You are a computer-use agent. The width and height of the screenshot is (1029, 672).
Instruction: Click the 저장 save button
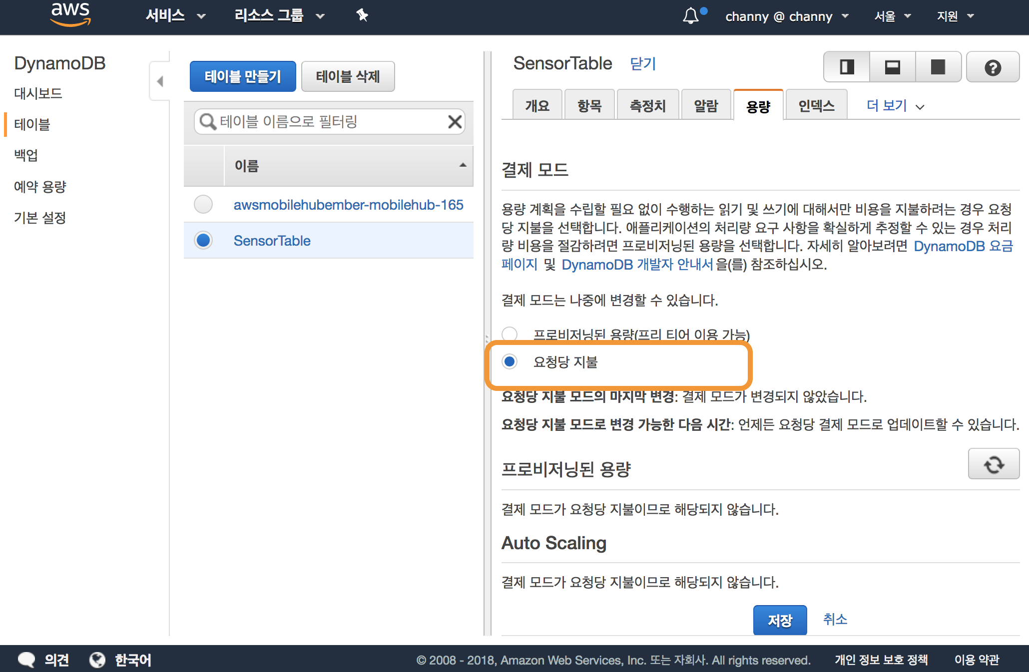[x=780, y=620]
